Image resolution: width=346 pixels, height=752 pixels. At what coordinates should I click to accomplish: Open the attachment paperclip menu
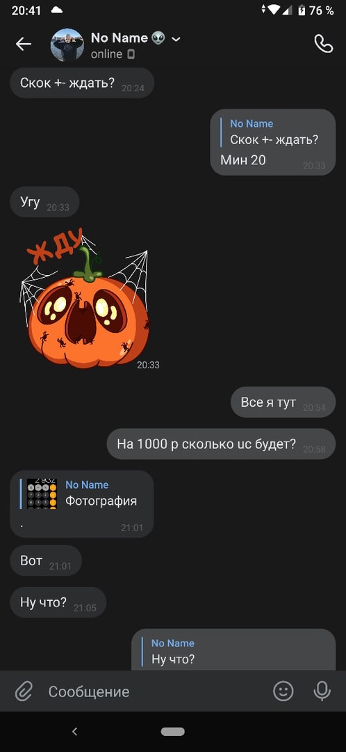pos(23,691)
